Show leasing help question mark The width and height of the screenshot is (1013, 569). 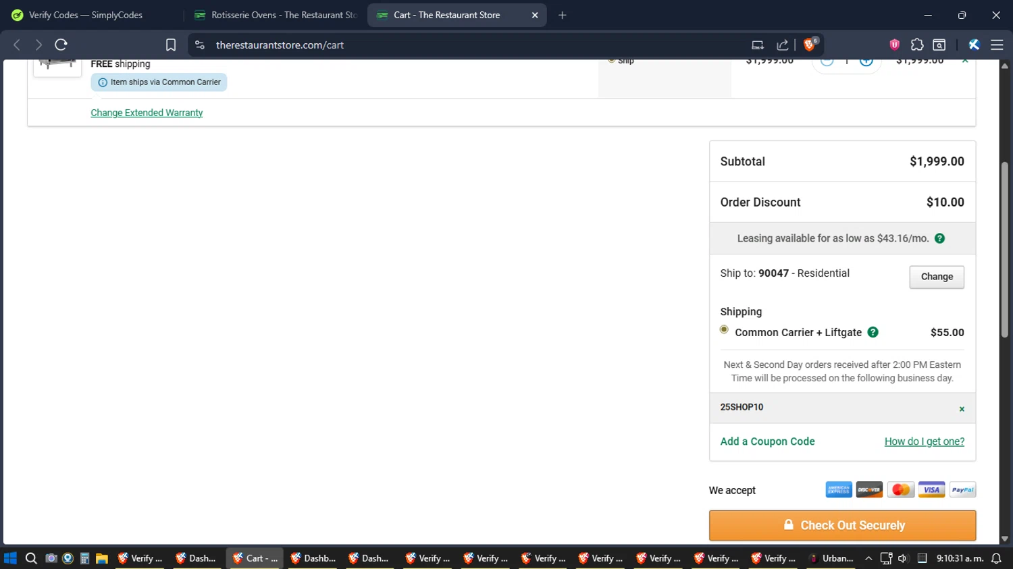(939, 238)
